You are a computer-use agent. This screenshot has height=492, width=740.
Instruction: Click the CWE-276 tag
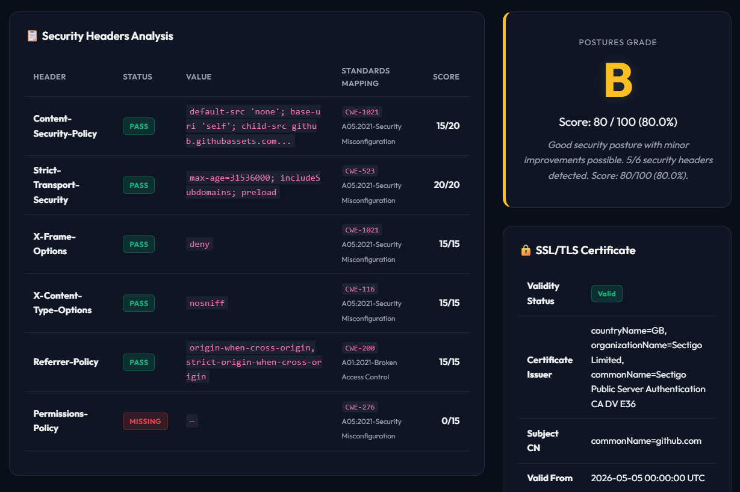click(x=359, y=407)
